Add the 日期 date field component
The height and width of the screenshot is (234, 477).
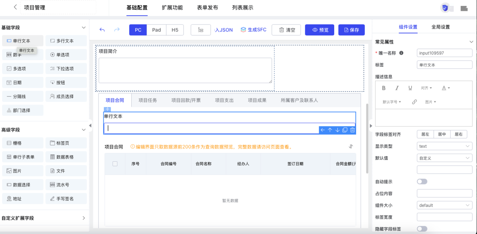(23, 82)
